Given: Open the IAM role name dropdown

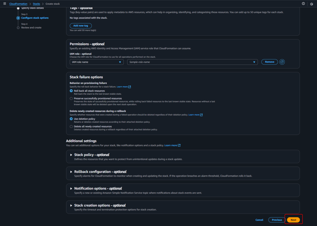Looking at the screenshot, I should 97,62.
